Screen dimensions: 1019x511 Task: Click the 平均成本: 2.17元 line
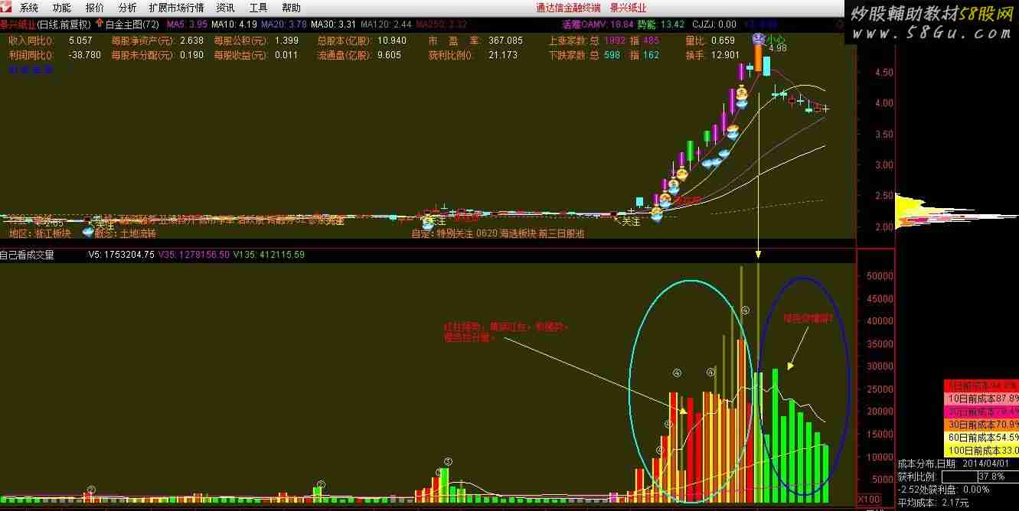[932, 503]
